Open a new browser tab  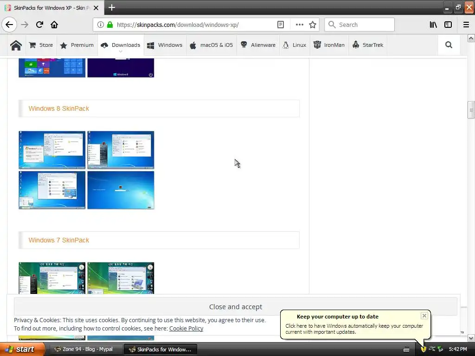click(111, 7)
